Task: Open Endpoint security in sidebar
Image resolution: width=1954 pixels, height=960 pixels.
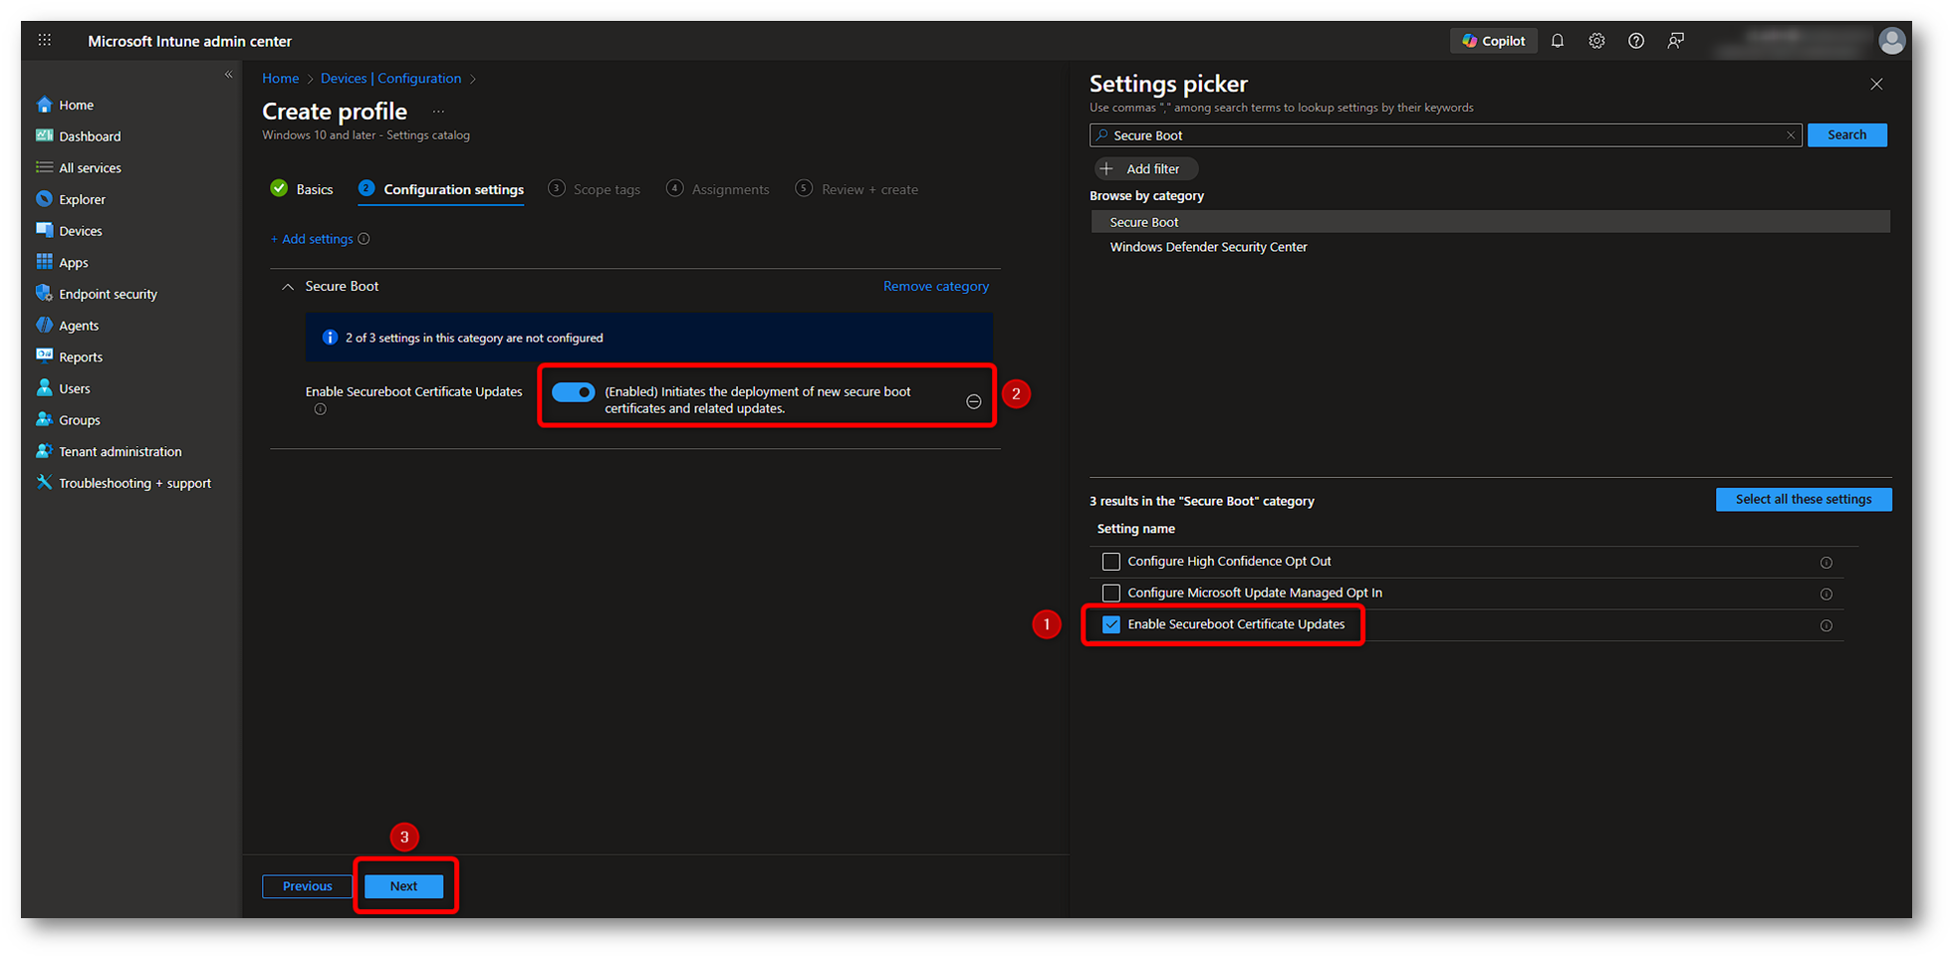Action: tap(108, 295)
